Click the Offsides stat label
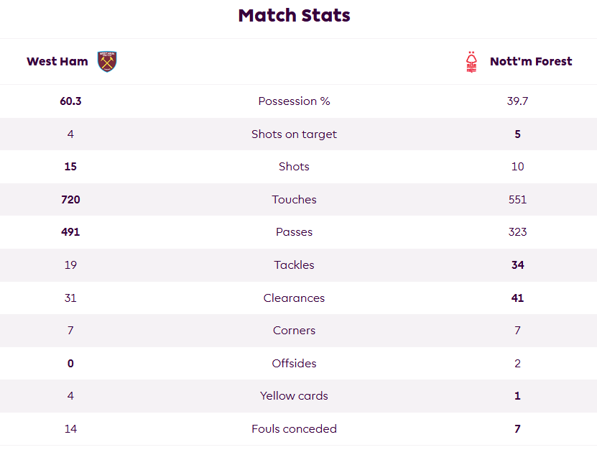Image resolution: width=597 pixels, height=455 pixels. pos(294,363)
